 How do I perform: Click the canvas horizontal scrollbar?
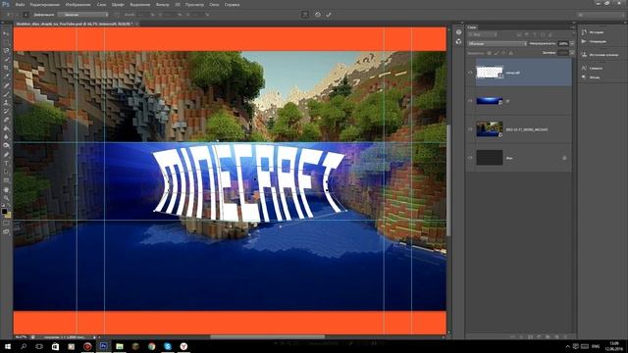pyautogui.click(x=267, y=337)
